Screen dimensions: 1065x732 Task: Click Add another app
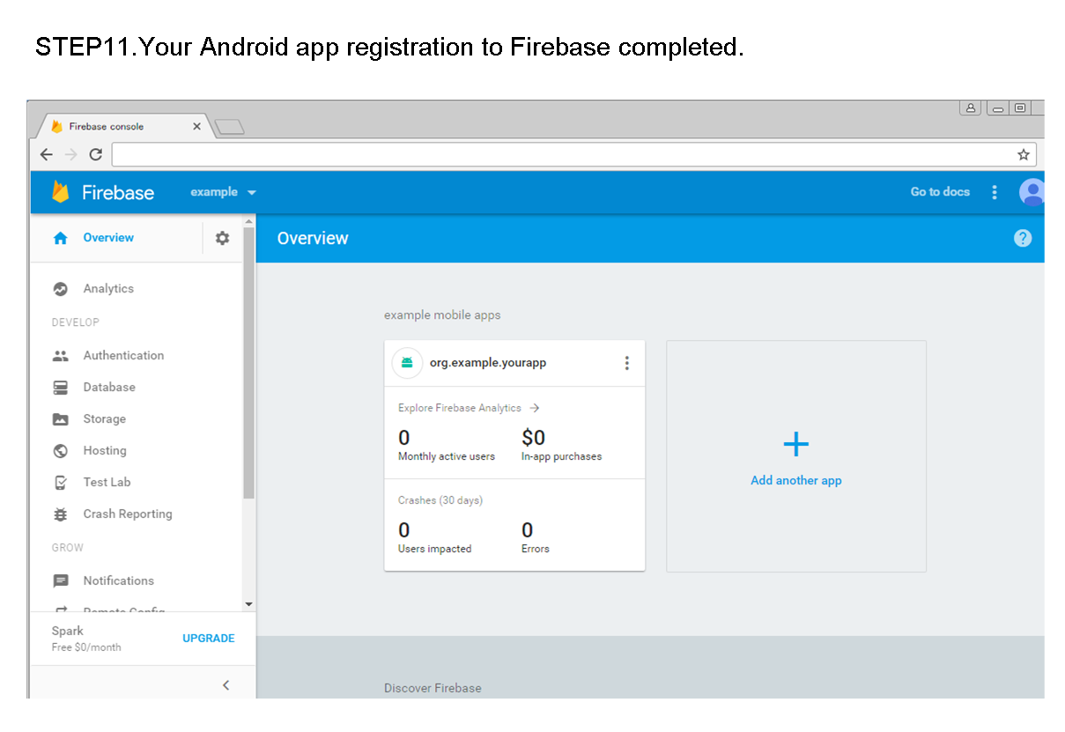(795, 480)
